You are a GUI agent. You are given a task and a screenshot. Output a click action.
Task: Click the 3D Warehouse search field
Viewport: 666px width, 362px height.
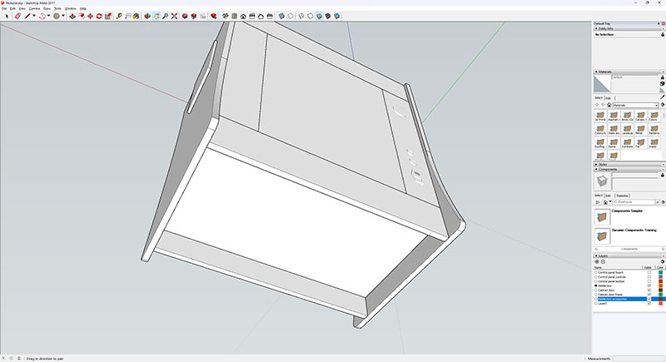coord(634,202)
